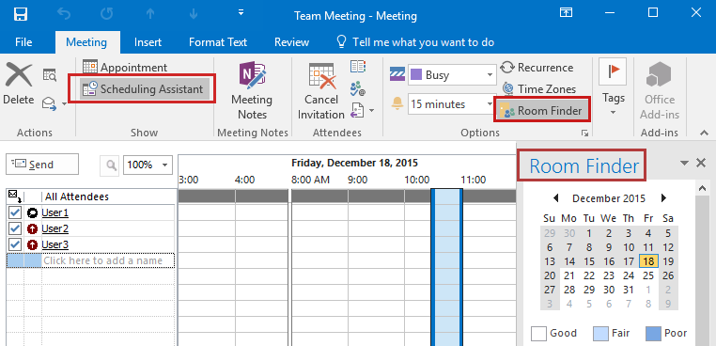Open the Options group dialog launcher
716x346 pixels.
584,133
